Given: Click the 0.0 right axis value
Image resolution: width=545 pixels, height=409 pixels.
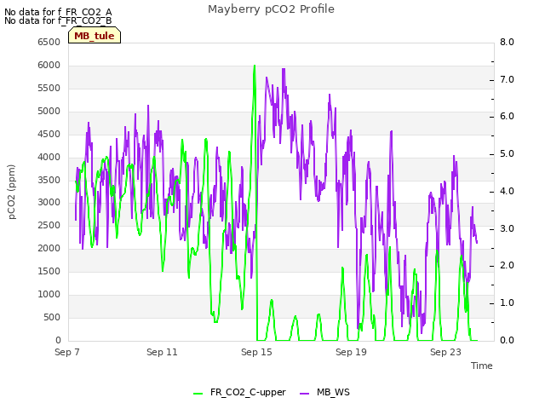Looking at the screenshot, I should click(x=507, y=340).
